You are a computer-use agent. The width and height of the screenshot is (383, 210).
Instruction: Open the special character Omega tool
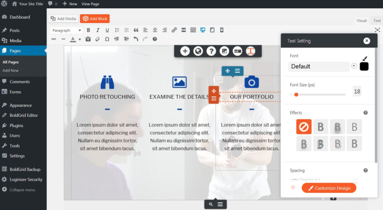coord(107,39)
